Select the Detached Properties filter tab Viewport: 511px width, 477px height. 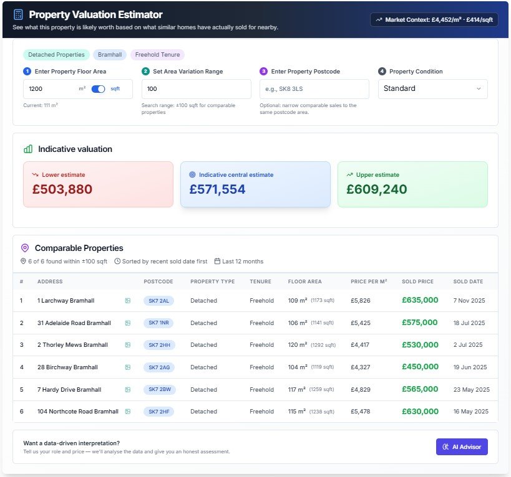(56, 54)
